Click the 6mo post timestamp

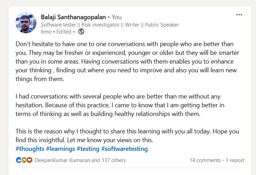click(46, 32)
